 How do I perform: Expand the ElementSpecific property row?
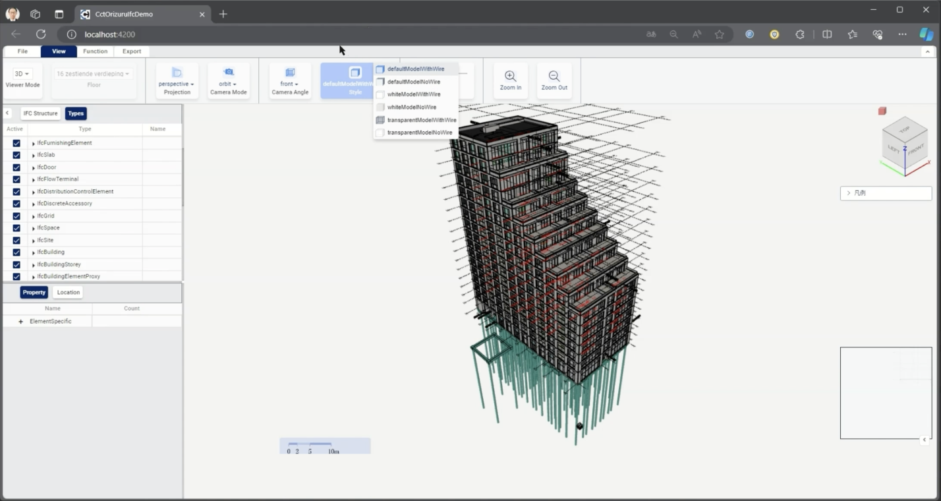21,322
